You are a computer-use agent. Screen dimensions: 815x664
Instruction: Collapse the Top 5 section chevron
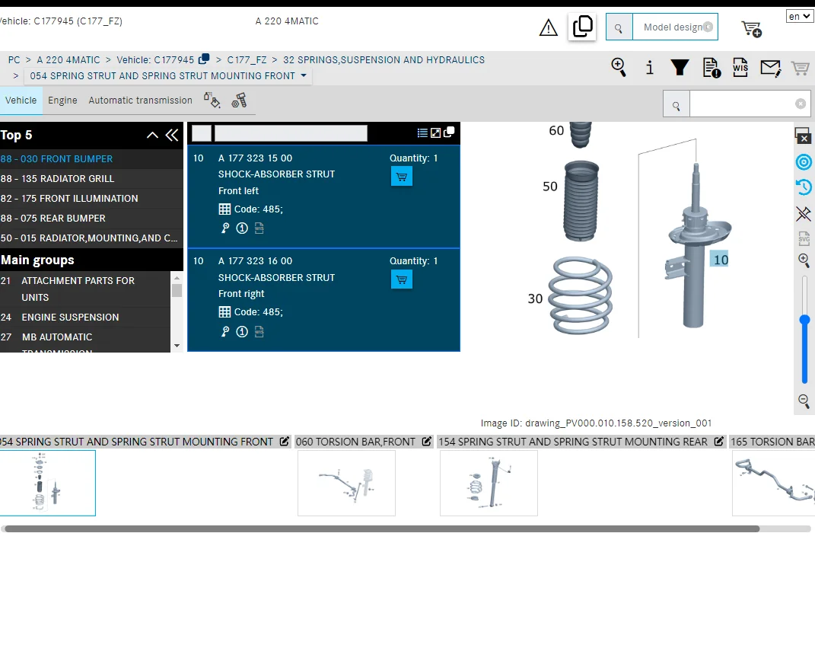coord(152,136)
